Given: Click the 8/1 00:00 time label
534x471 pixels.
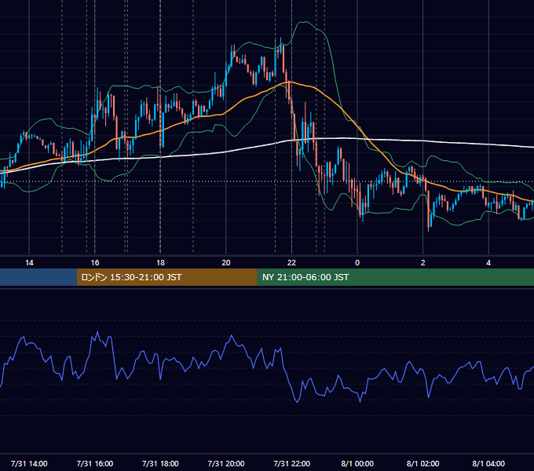Looking at the screenshot, I should [x=357, y=463].
